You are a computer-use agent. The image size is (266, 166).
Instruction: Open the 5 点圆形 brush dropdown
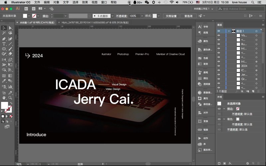click(112, 16)
